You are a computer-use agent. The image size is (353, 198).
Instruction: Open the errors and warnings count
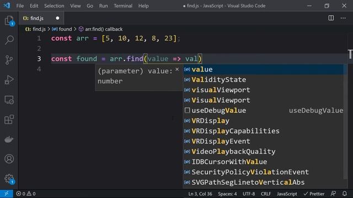tap(26, 194)
